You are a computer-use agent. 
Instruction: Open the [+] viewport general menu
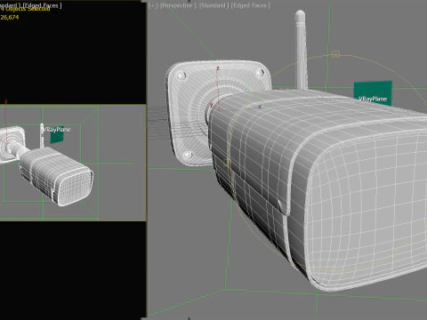pos(153,5)
